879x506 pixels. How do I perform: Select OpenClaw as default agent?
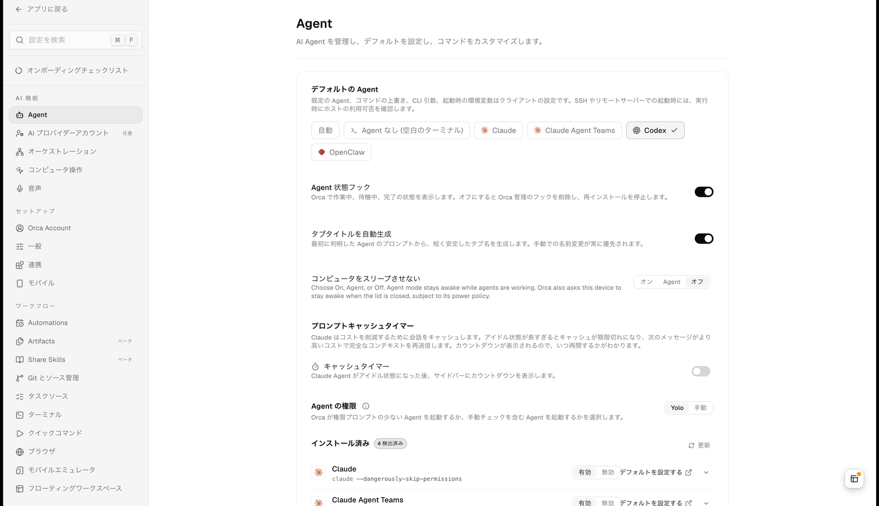tap(341, 152)
